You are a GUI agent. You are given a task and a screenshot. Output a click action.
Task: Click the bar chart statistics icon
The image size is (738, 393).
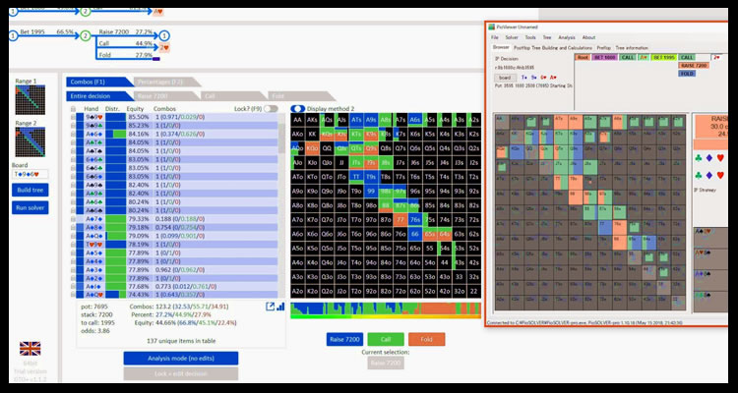tap(280, 307)
